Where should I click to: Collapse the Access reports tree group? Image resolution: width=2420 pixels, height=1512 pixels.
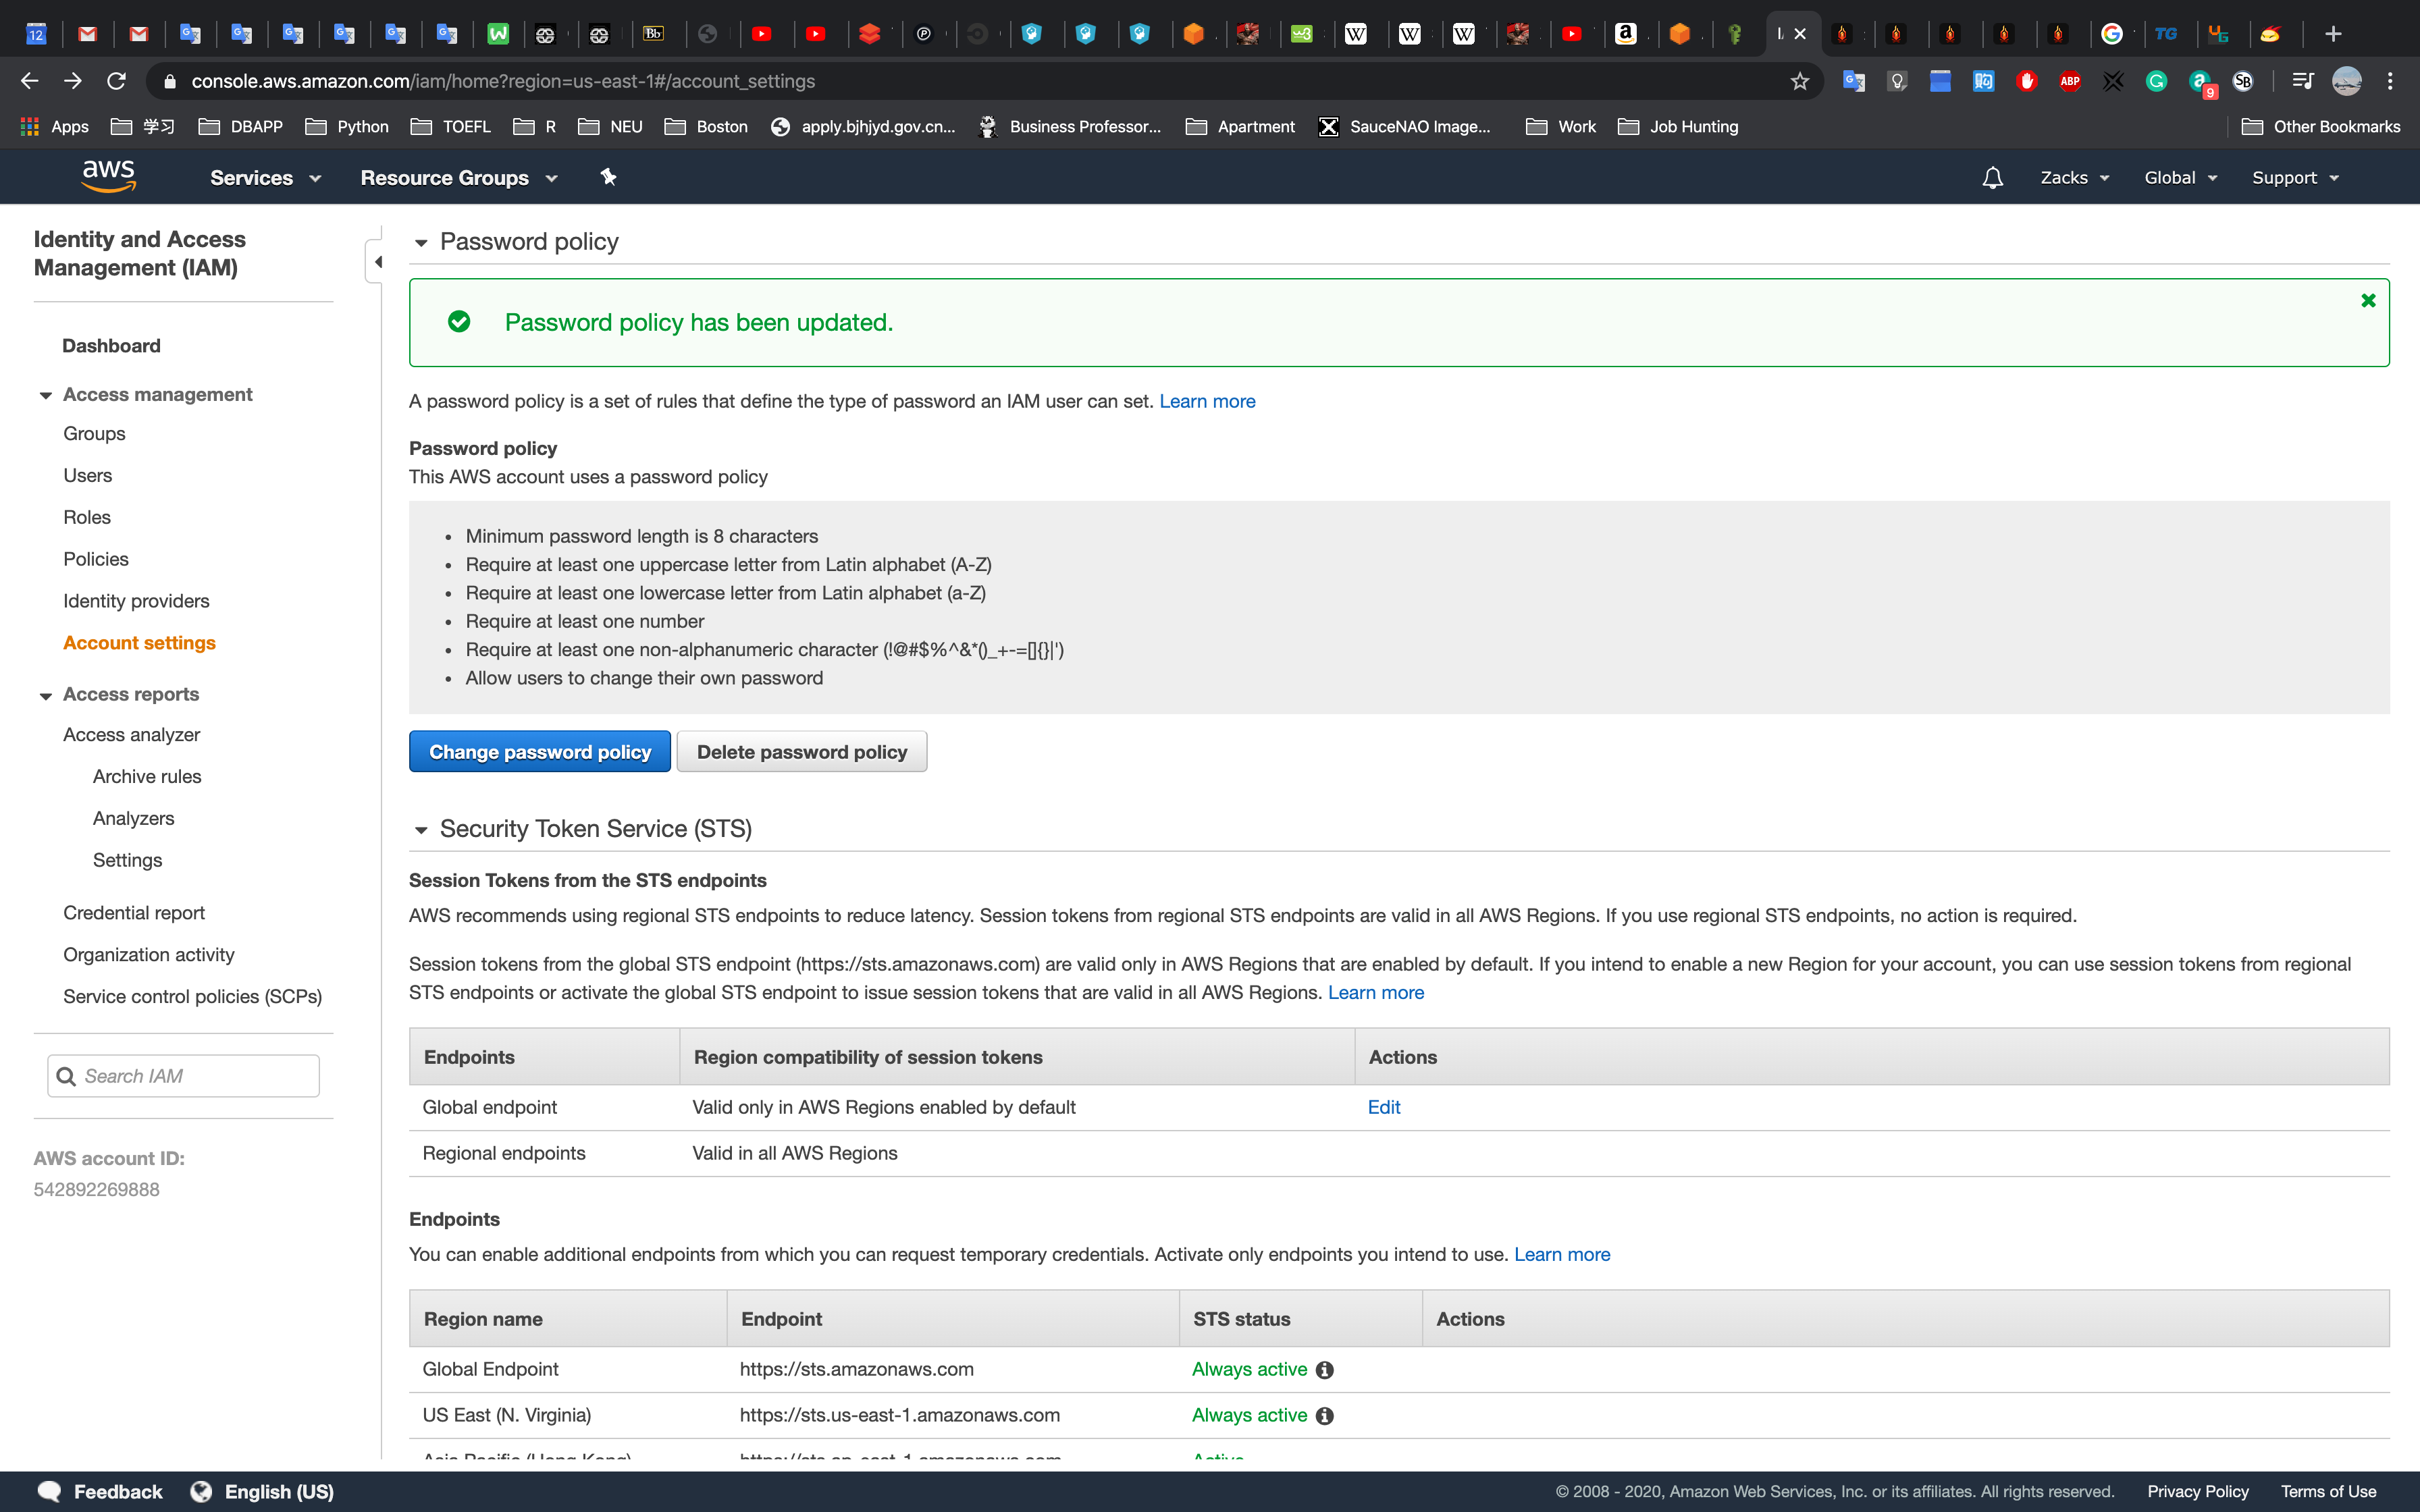click(45, 695)
